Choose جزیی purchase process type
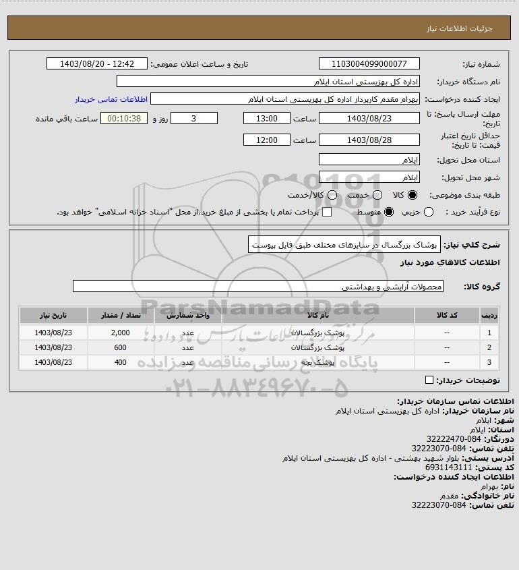 point(429,212)
